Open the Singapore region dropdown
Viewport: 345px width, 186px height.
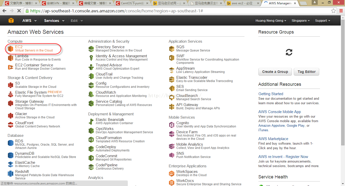coord(301,21)
